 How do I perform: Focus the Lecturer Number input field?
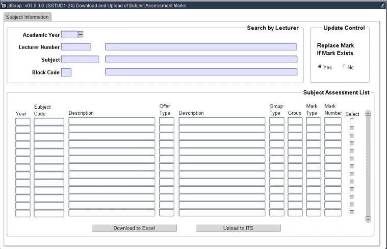pyautogui.click(x=75, y=47)
